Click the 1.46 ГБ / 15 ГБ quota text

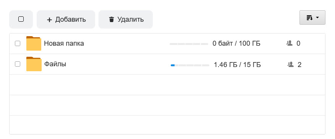click(x=237, y=65)
